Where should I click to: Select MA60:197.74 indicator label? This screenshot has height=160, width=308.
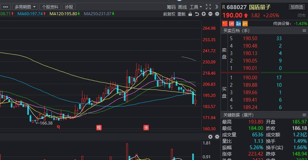pos(32,14)
